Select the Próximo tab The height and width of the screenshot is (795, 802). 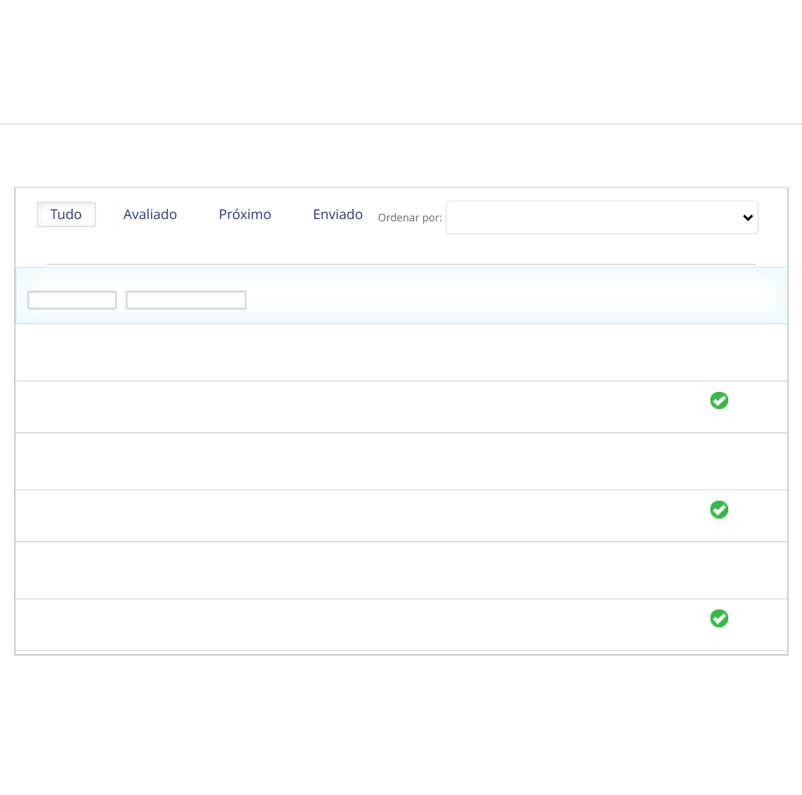(245, 215)
